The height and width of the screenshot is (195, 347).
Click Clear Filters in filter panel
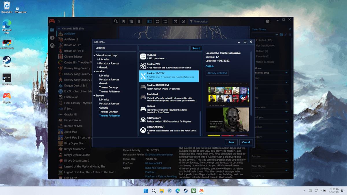coord(259,29)
